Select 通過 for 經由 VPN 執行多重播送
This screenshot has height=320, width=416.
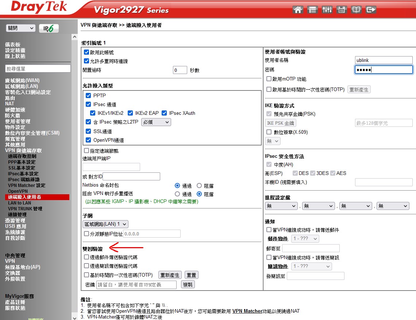coord(177,194)
